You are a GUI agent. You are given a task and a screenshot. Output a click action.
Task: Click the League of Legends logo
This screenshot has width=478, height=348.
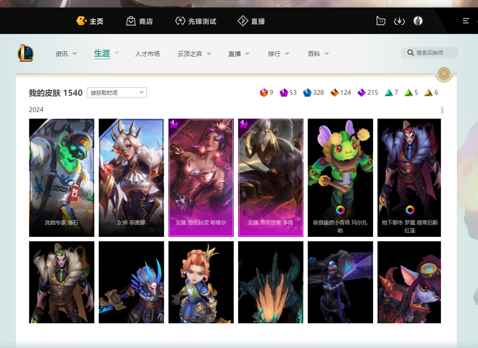click(x=26, y=53)
